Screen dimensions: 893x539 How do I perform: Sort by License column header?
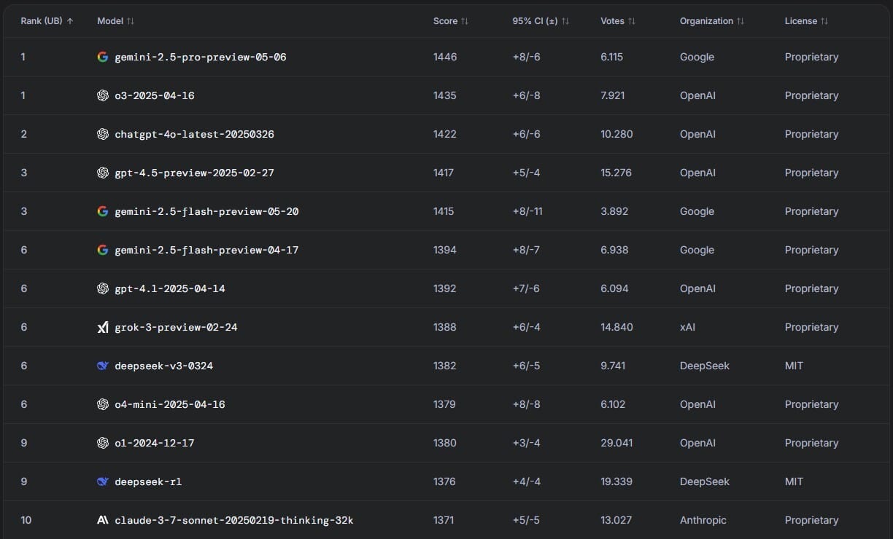807,21
